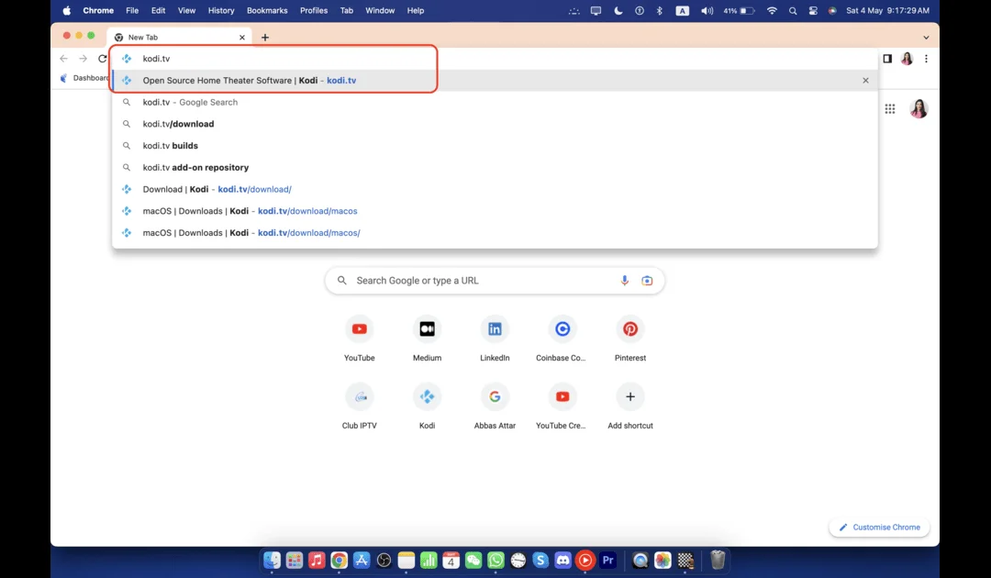Open the Bookmarks menu
991x578 pixels.
click(x=266, y=10)
